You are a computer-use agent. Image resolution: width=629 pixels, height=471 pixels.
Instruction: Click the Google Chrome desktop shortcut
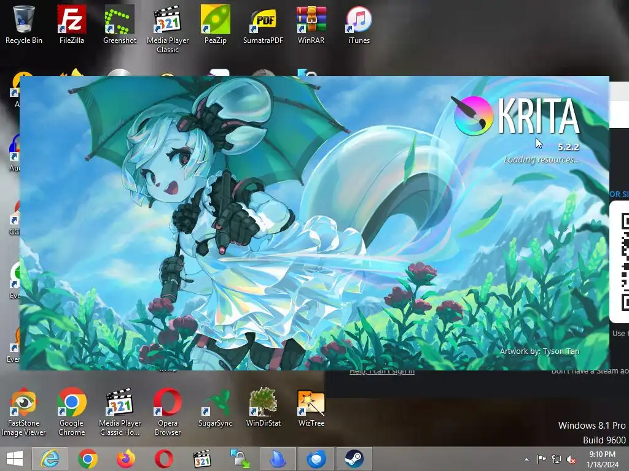(71, 412)
